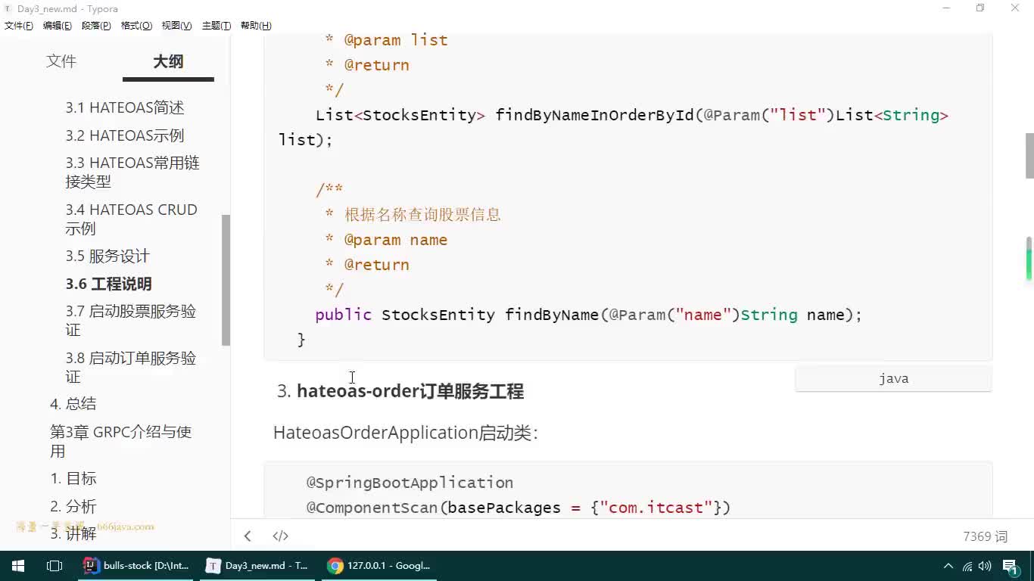Jump to outline item 2. 分析
This screenshot has width=1034, height=581.
[73, 507]
